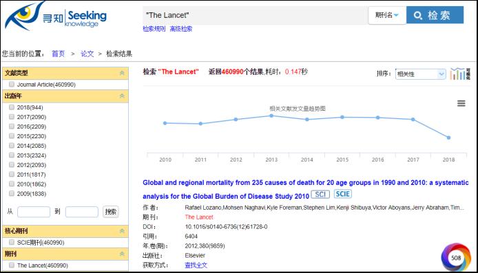Viewport: 478px width, 273px height.
Task: Click the citation count 6404
Action: pos(191,237)
